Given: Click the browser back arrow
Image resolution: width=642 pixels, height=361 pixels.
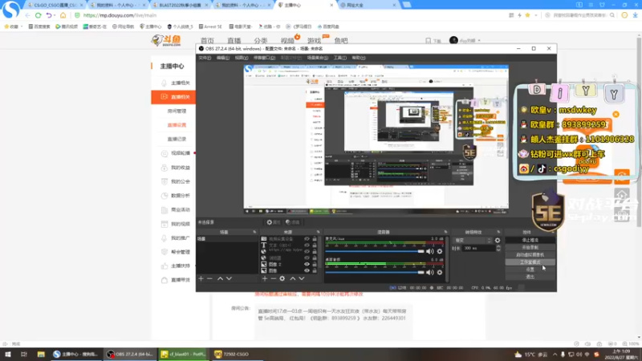Looking at the screenshot, I should point(27,15).
